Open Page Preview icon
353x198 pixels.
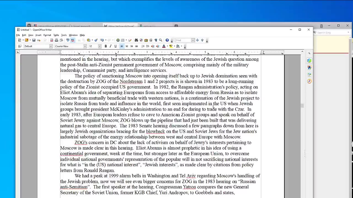coord(61,40)
